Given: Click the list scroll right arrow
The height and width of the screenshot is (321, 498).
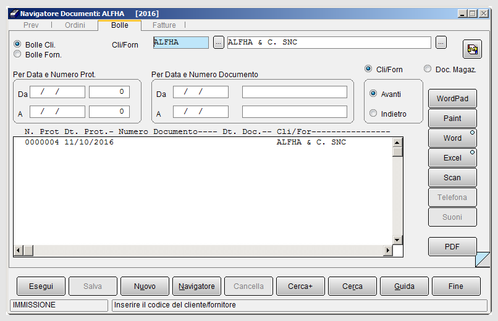Looking at the screenshot, I should point(387,250).
